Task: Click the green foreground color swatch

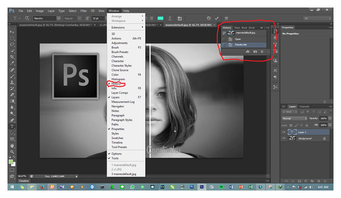Action: tap(11, 162)
